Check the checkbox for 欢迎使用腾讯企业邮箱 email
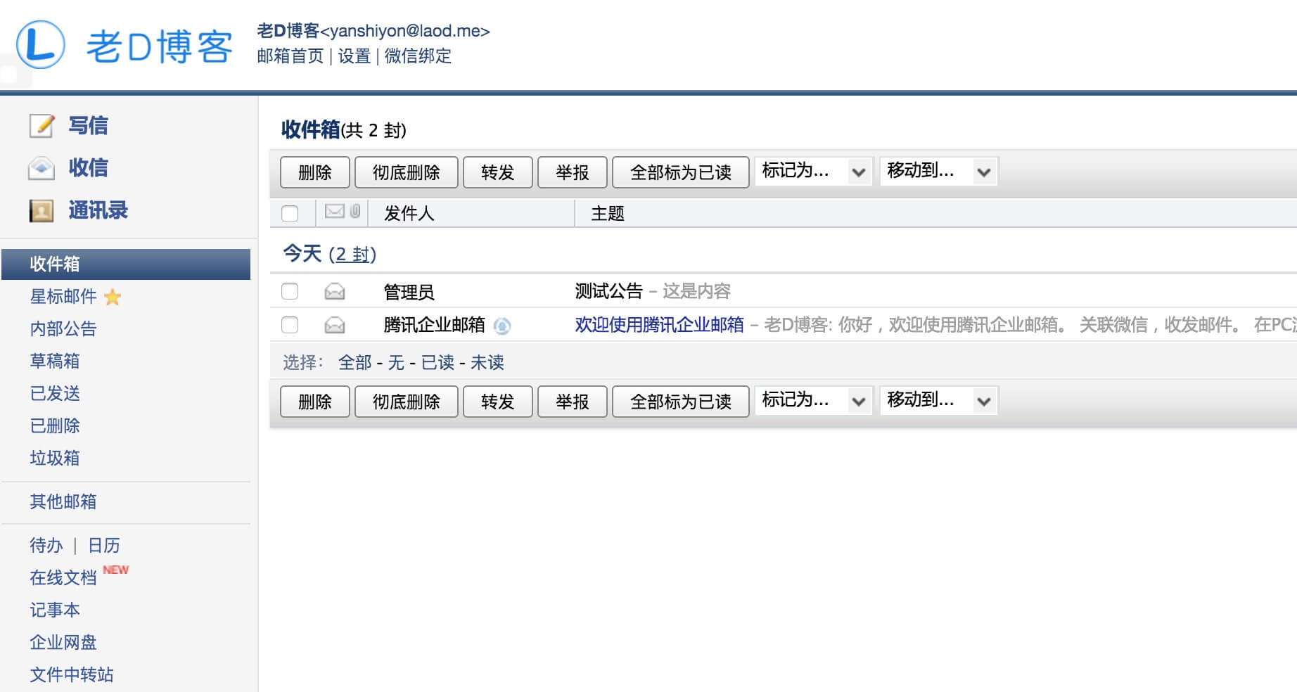 (289, 325)
